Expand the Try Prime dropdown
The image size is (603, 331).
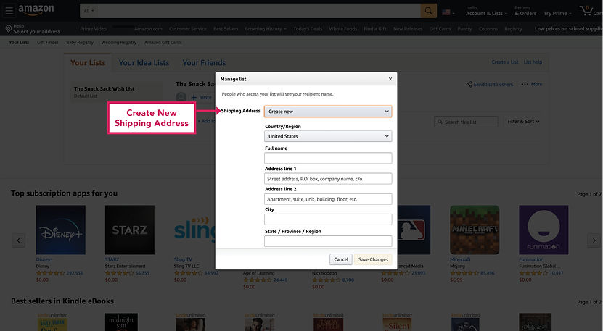557,14
